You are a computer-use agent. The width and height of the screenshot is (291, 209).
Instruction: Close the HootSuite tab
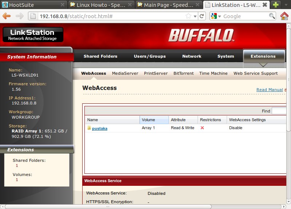(x=63, y=5)
